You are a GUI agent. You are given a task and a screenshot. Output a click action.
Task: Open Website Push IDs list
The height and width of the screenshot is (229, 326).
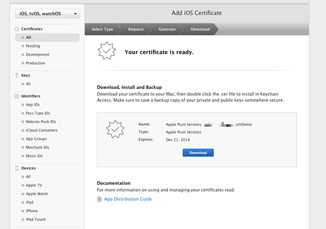click(x=41, y=122)
